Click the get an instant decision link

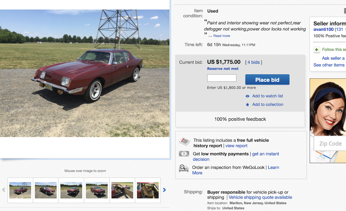[266, 154]
